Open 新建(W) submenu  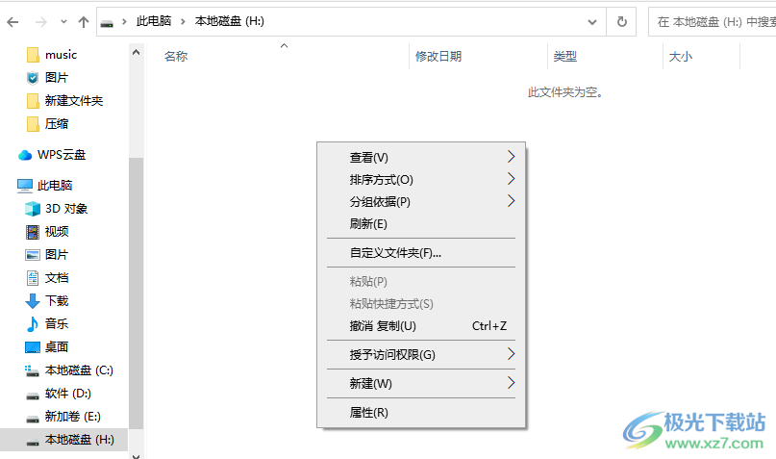[421, 384]
